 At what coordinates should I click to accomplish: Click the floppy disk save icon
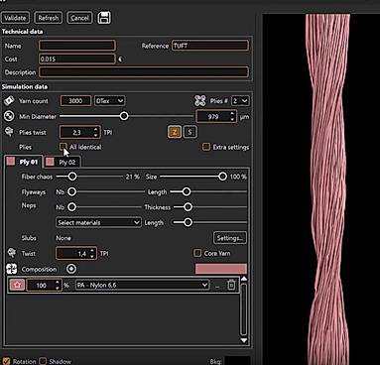pos(104,18)
